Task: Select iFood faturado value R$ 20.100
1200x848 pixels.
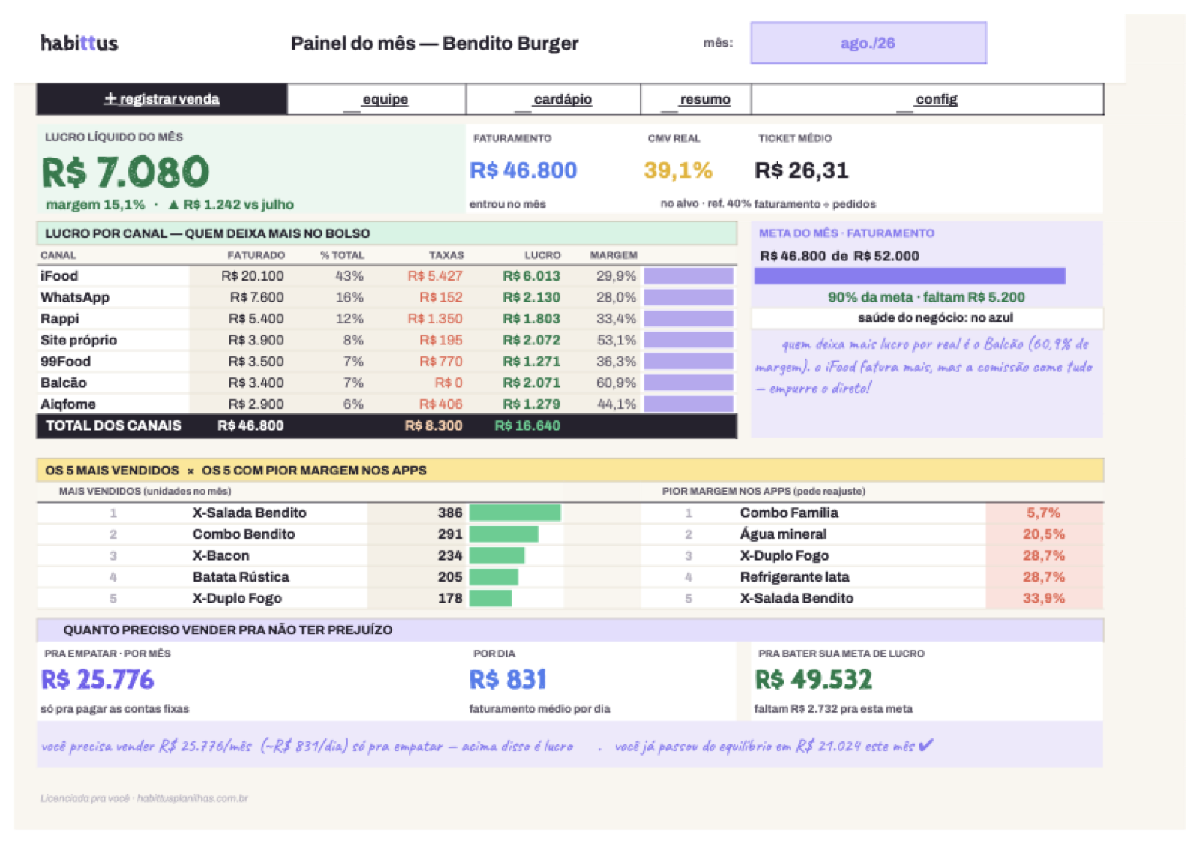Action: tap(252, 276)
